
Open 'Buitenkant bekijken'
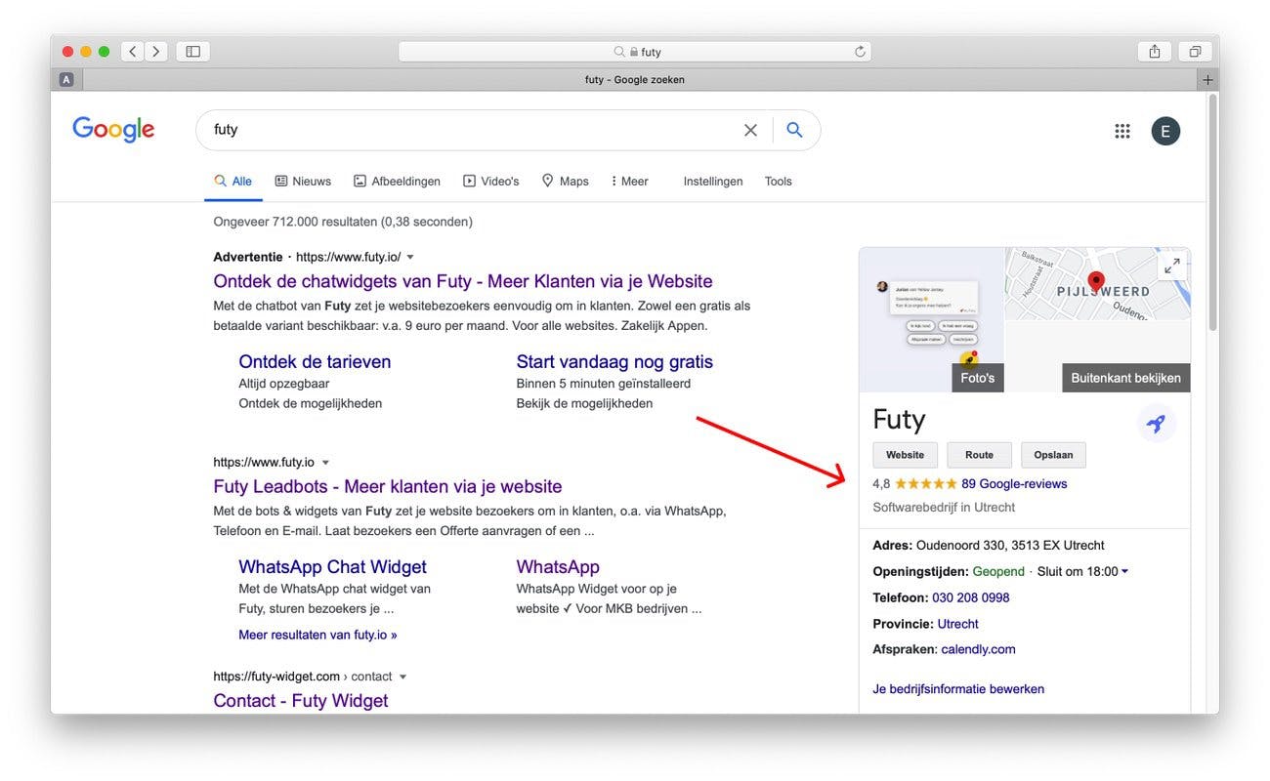1125,378
